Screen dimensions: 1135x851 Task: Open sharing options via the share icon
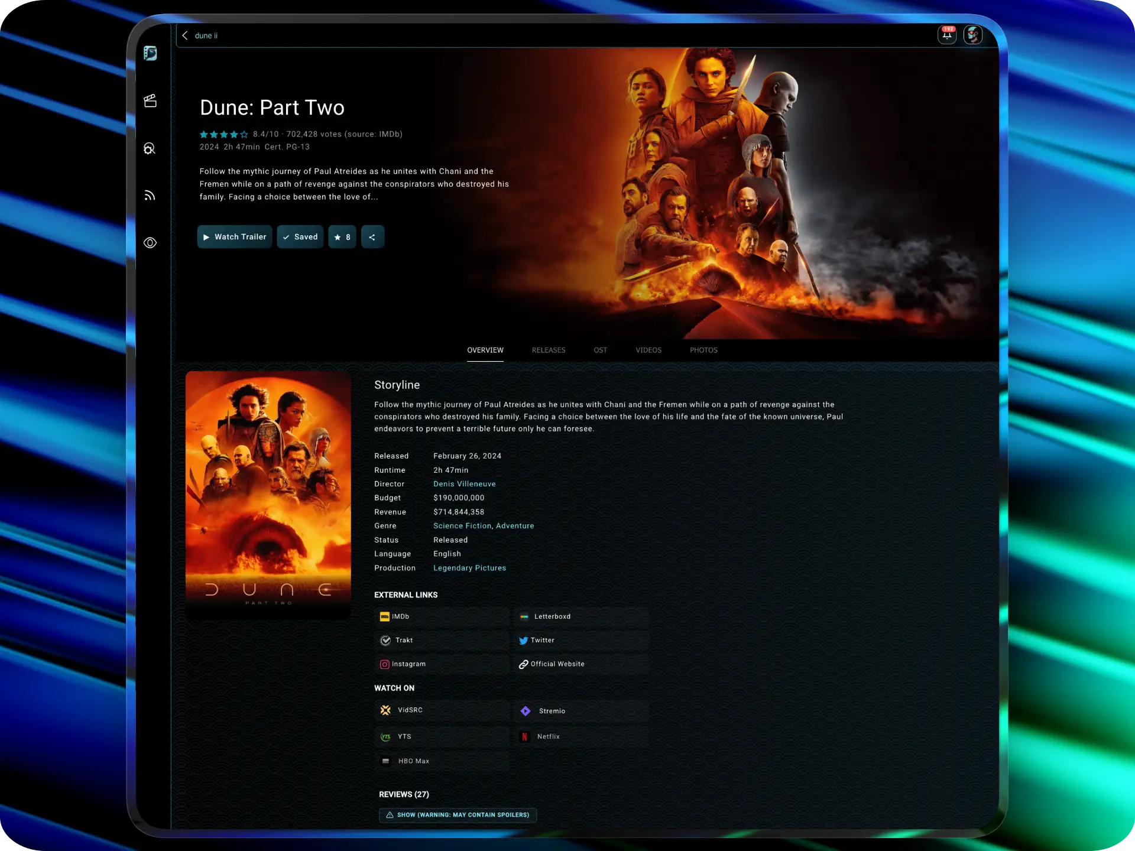coord(372,236)
